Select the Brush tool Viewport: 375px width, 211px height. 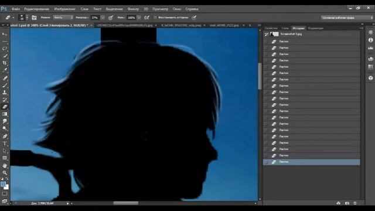[5, 85]
